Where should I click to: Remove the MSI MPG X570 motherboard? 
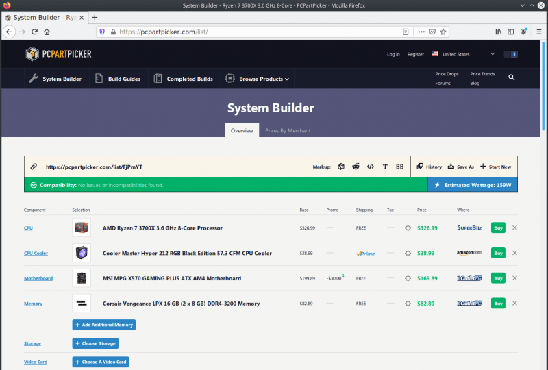click(514, 278)
